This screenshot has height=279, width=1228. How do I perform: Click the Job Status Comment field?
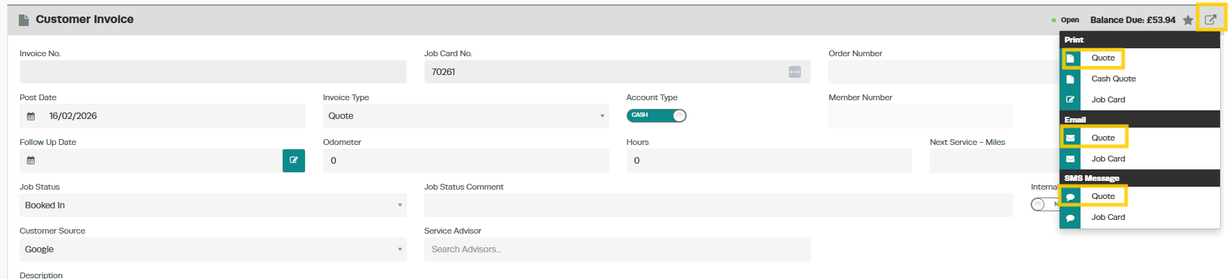718,205
